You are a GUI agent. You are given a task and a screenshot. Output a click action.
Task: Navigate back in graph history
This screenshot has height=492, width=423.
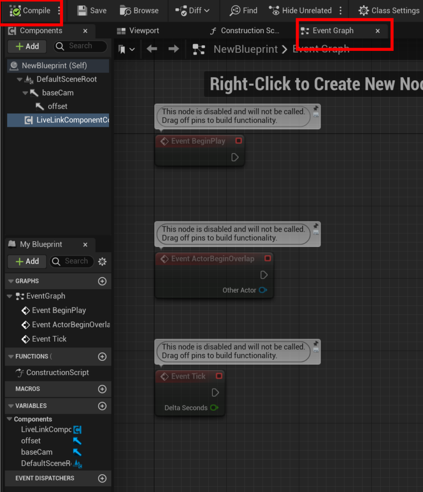(x=152, y=49)
